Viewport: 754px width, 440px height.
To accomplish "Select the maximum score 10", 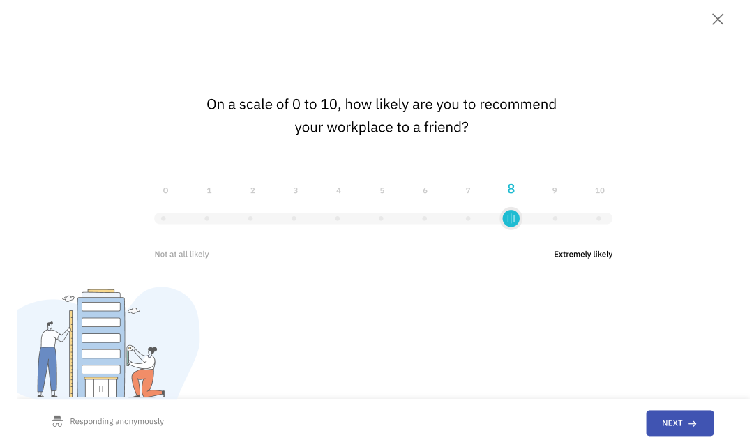I will click(x=600, y=190).
